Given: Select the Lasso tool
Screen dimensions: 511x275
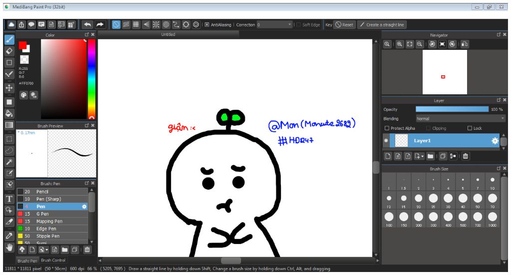Looking at the screenshot, I should [9, 151].
